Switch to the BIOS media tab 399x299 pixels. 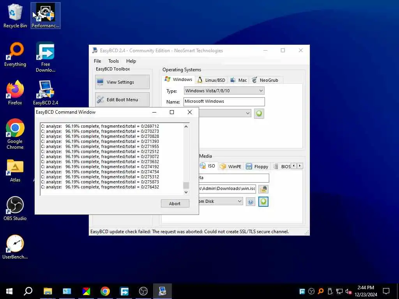tap(282, 167)
